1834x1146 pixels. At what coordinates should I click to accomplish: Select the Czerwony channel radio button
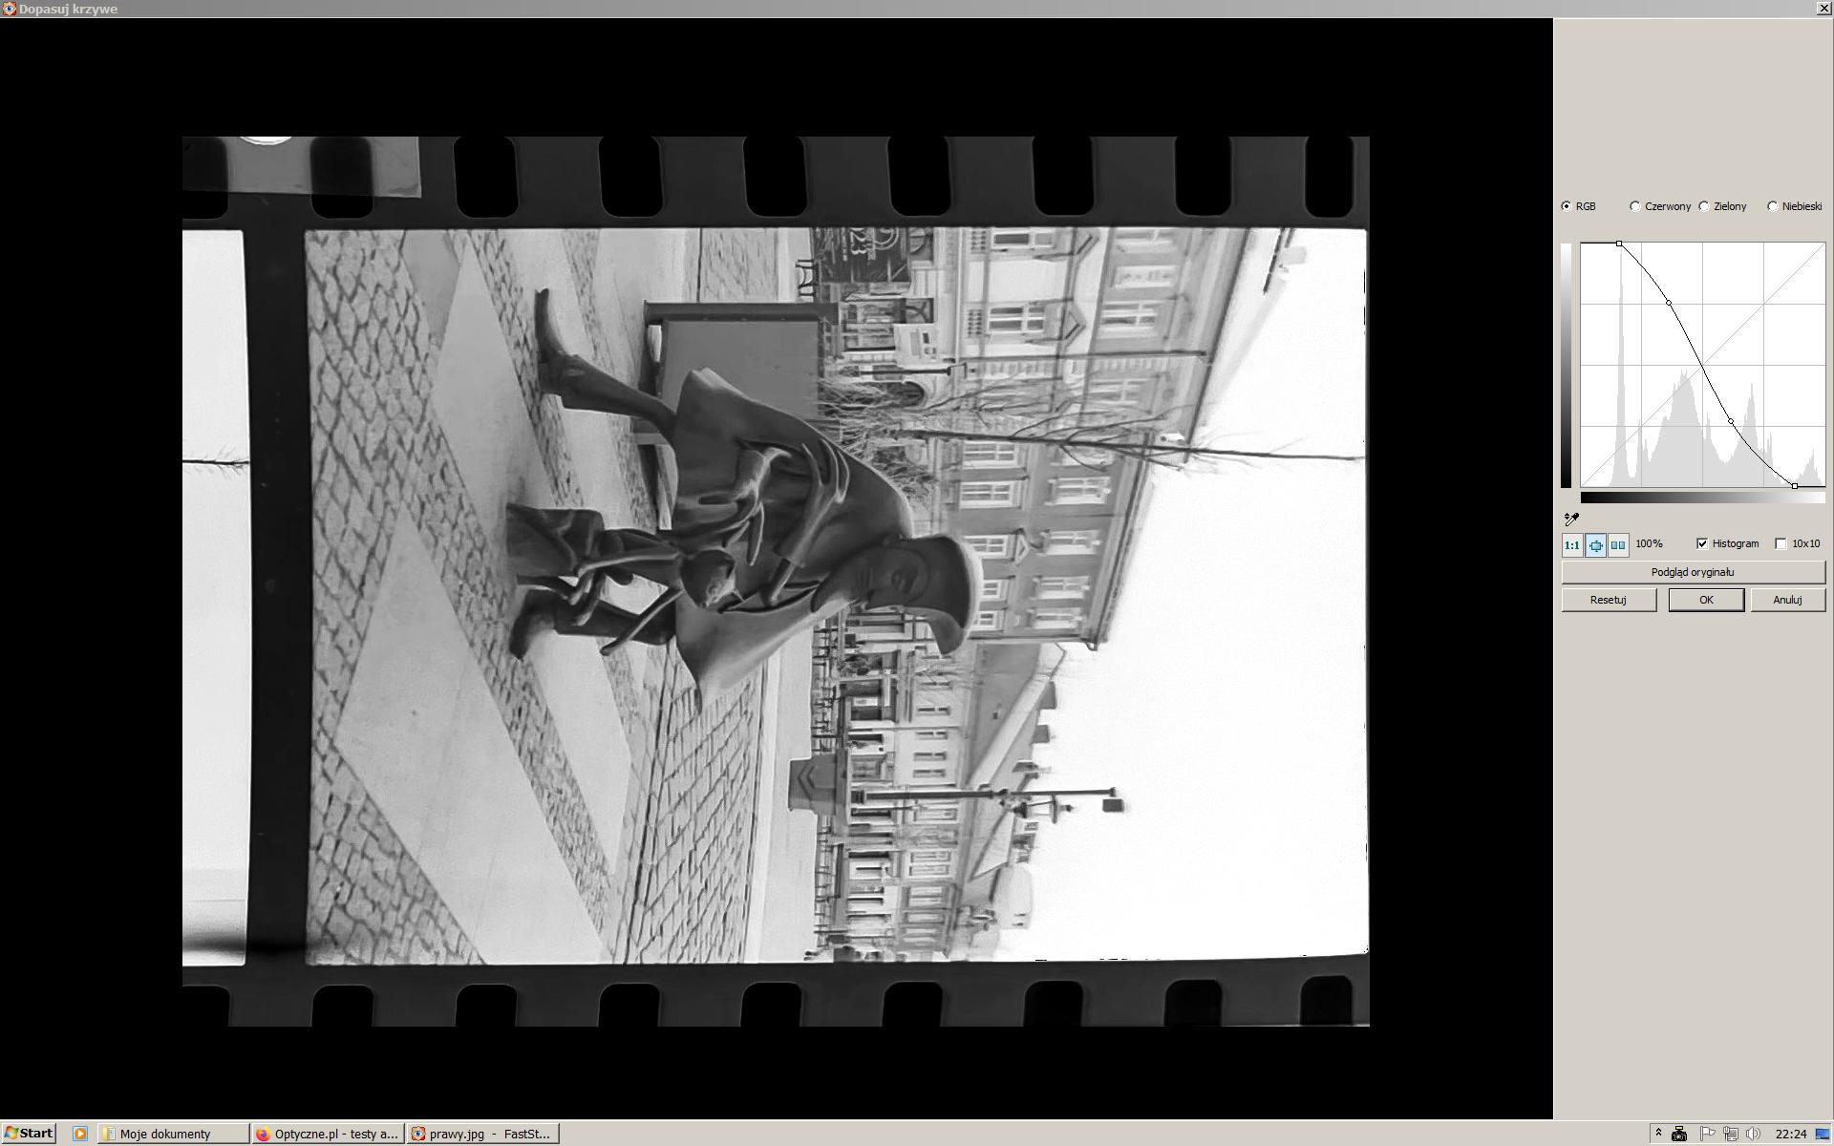point(1635,206)
